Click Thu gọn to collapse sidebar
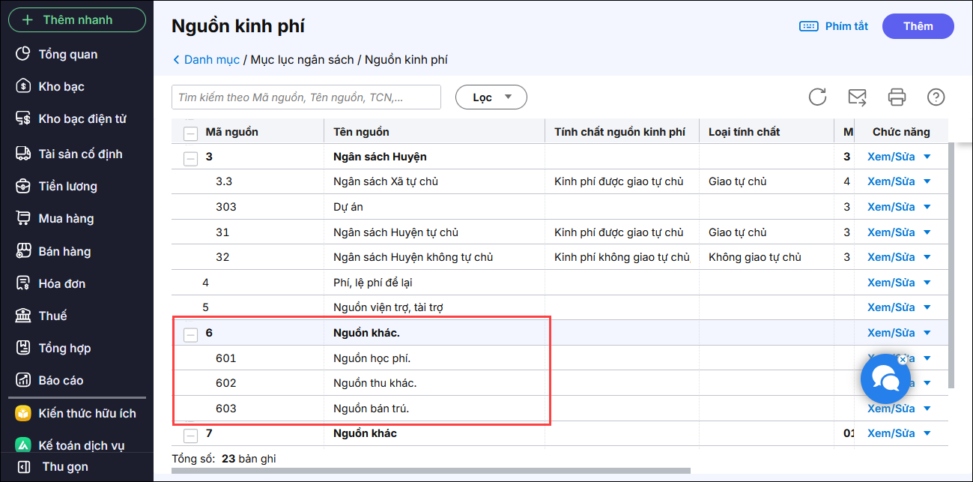The image size is (973, 482). click(65, 466)
